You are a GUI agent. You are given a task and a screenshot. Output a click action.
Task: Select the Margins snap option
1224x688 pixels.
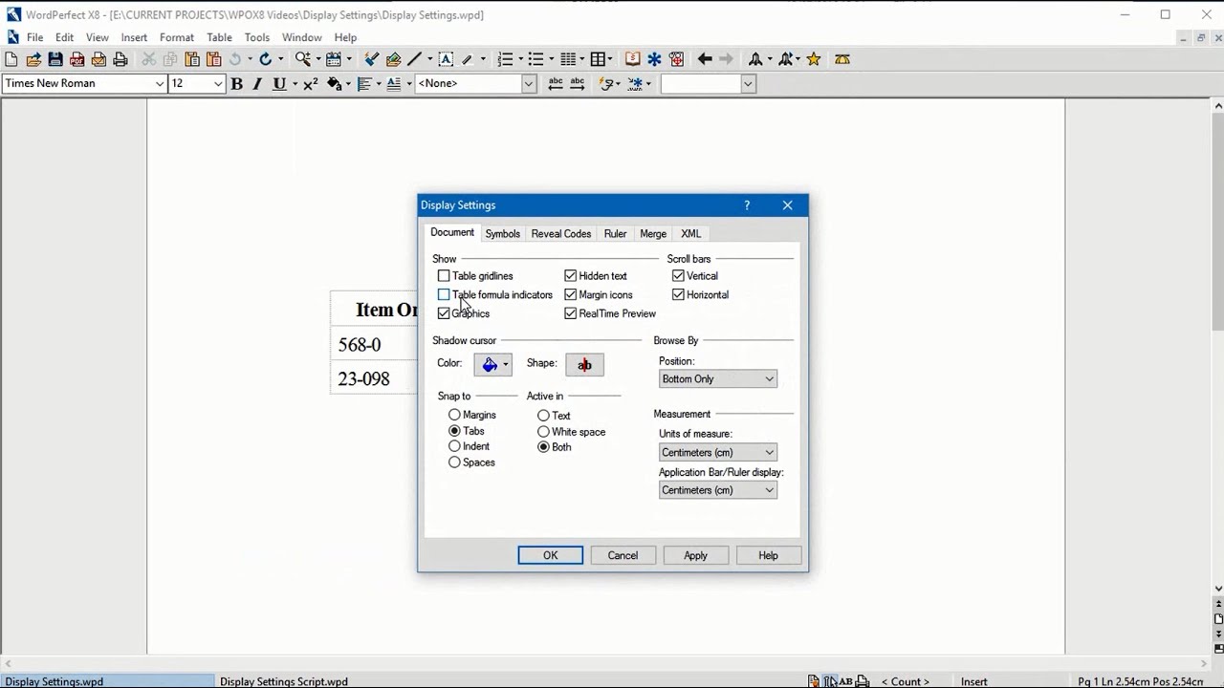click(x=454, y=414)
